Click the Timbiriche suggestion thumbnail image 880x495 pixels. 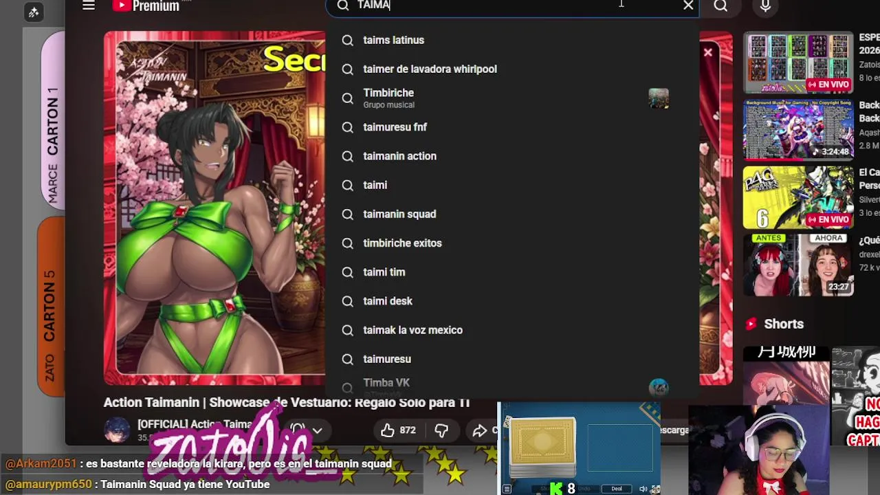[x=659, y=98]
